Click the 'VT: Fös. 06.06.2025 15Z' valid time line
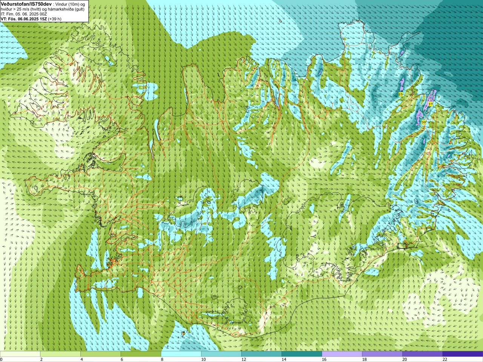 [x=24, y=19]
